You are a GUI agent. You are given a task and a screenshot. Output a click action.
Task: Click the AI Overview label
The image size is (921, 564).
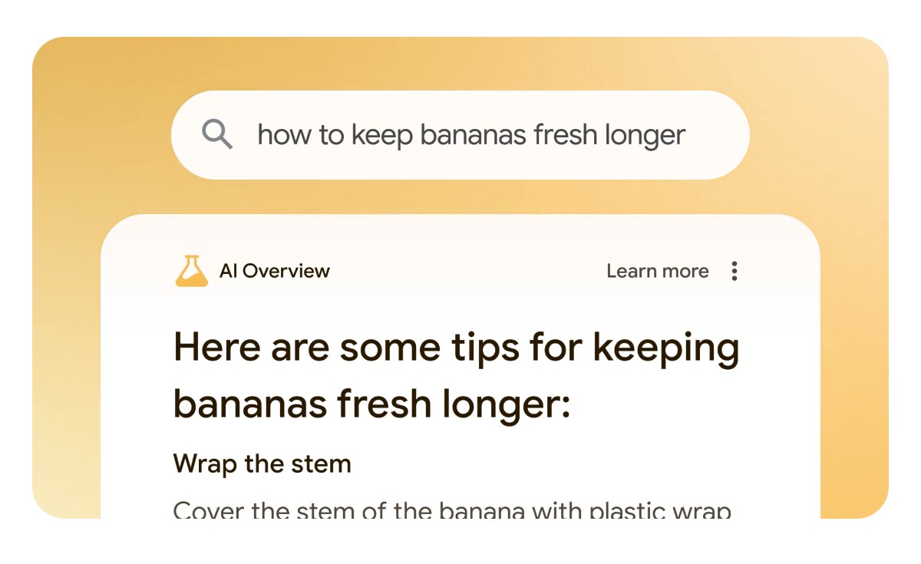pyautogui.click(x=274, y=271)
